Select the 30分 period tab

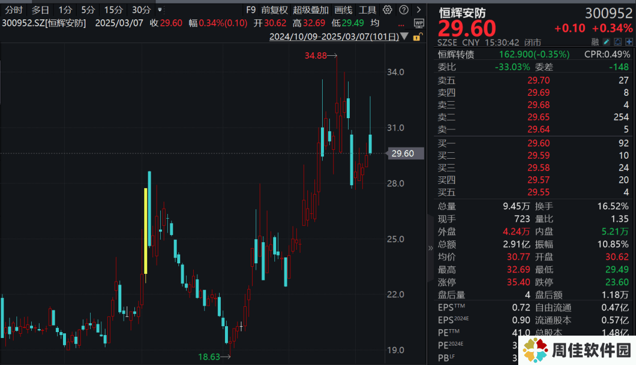click(x=141, y=10)
